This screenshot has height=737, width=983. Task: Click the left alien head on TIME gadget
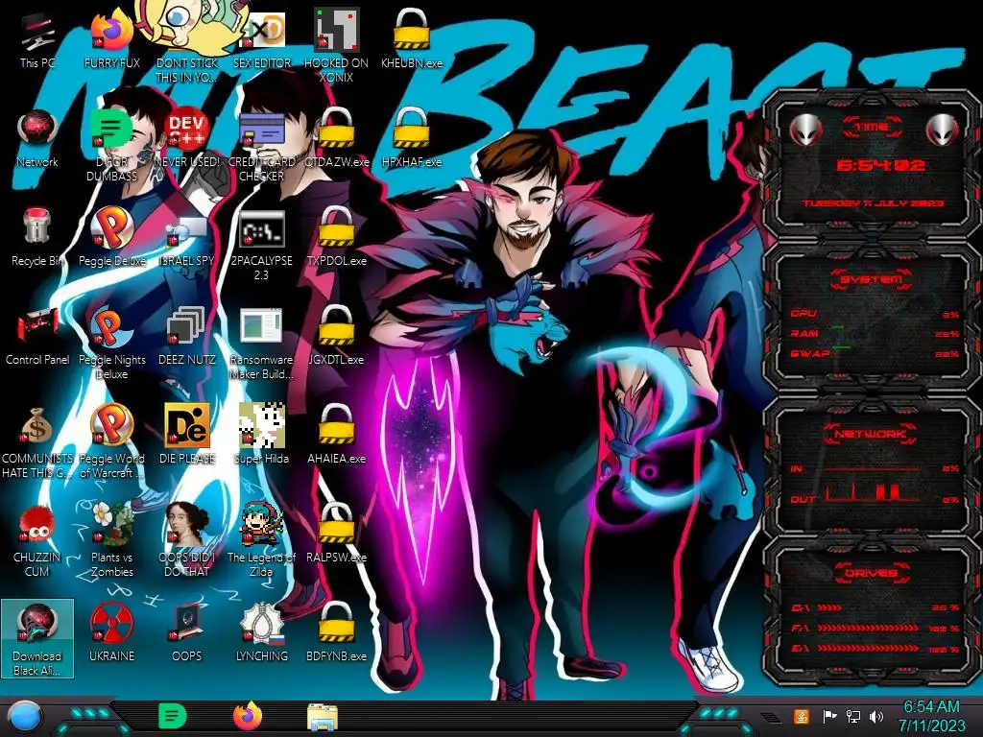(805, 130)
